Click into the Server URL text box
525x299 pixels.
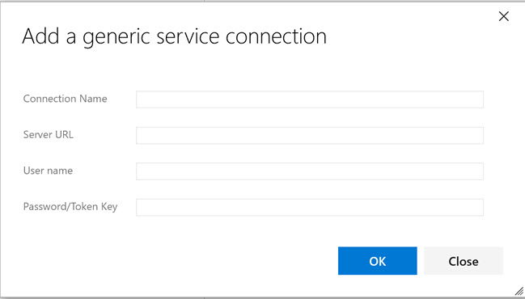coord(310,136)
